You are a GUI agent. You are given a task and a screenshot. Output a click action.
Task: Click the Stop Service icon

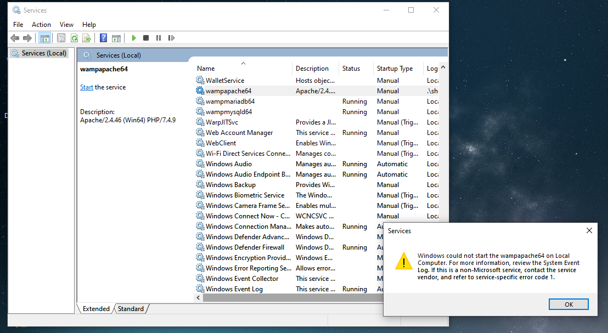(146, 38)
